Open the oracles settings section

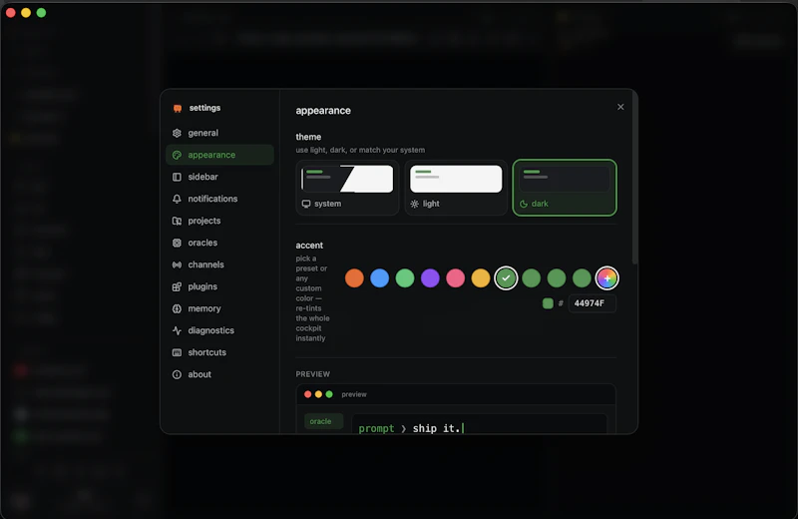point(219,243)
